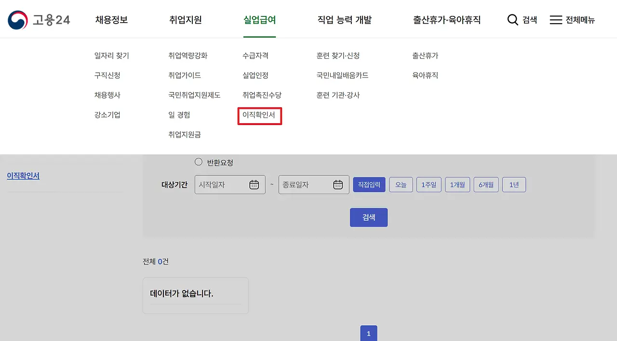Set period to 1주일

pos(429,185)
